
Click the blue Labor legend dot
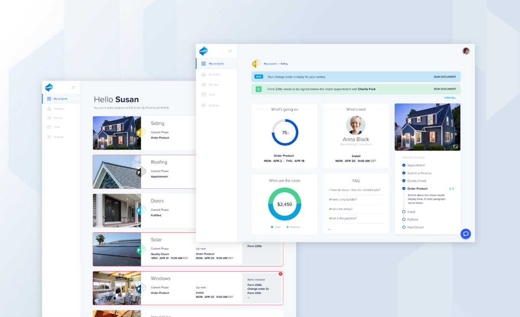coord(272,227)
